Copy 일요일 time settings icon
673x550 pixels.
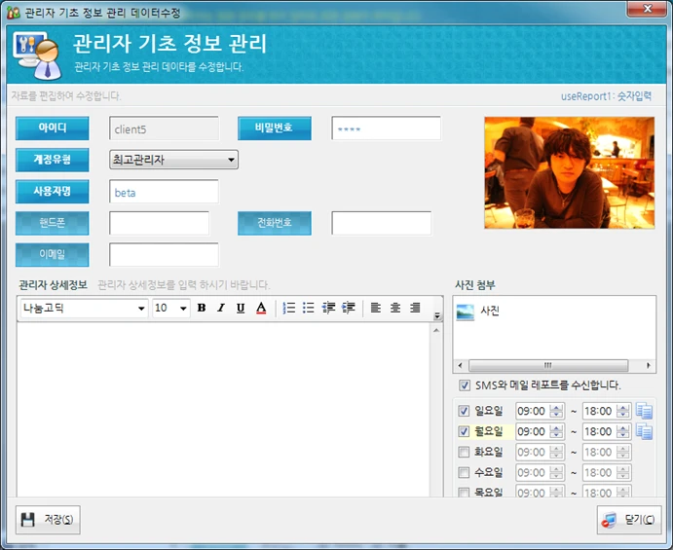pos(644,411)
